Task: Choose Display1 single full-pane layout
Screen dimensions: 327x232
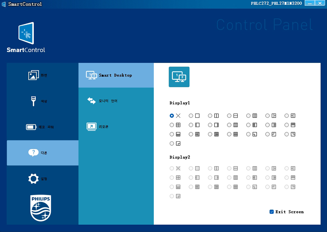Action: (x=191, y=116)
